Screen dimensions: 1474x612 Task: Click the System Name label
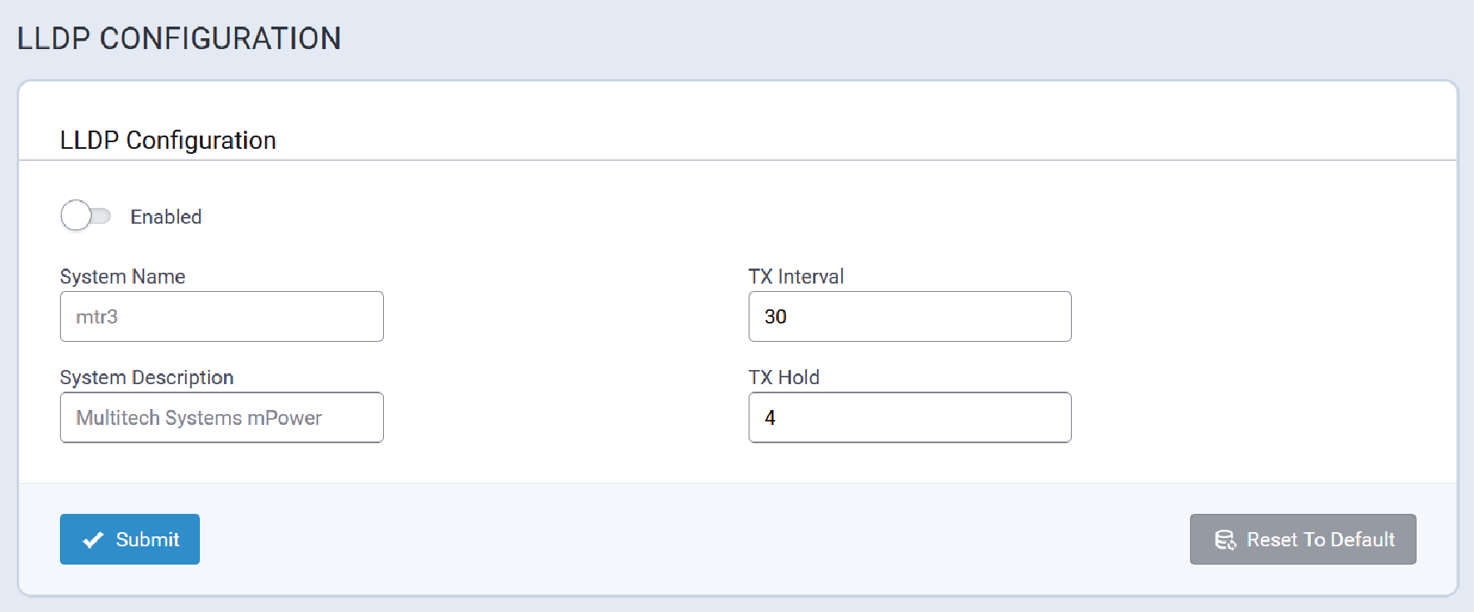click(122, 277)
